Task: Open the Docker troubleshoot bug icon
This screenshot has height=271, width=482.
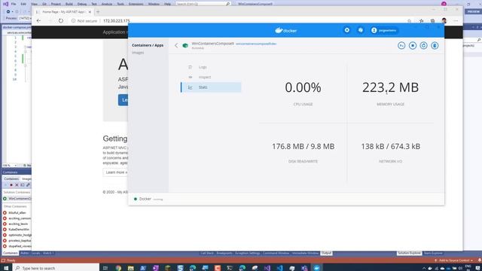Action: (361, 30)
